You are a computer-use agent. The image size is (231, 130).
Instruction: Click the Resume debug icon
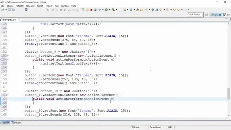[53, 10]
